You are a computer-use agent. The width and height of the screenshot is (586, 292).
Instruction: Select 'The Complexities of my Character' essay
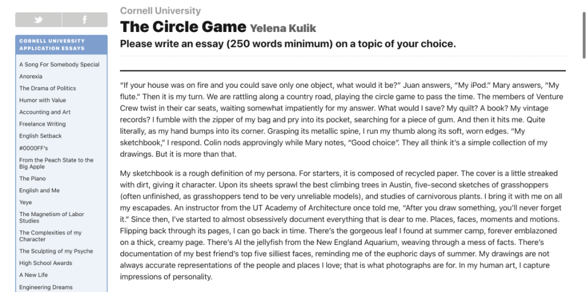[50, 236]
